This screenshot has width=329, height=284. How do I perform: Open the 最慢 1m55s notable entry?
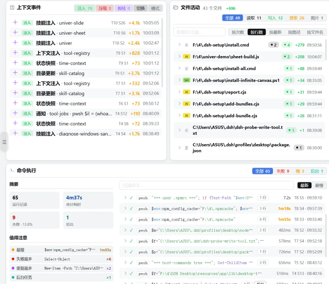62,250
